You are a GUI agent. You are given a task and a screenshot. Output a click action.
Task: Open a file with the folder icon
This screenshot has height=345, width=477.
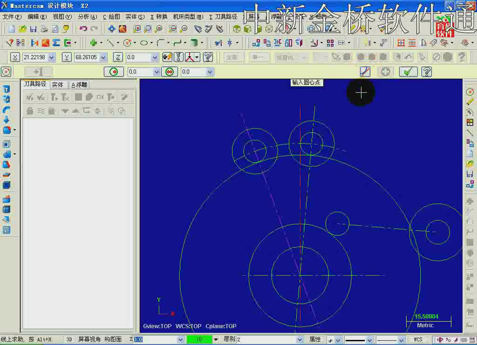[22, 29]
